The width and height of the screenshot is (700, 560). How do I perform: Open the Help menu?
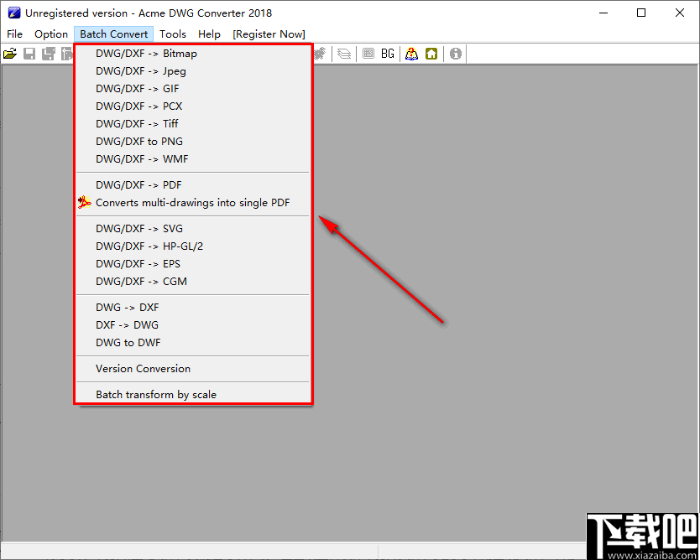209,34
